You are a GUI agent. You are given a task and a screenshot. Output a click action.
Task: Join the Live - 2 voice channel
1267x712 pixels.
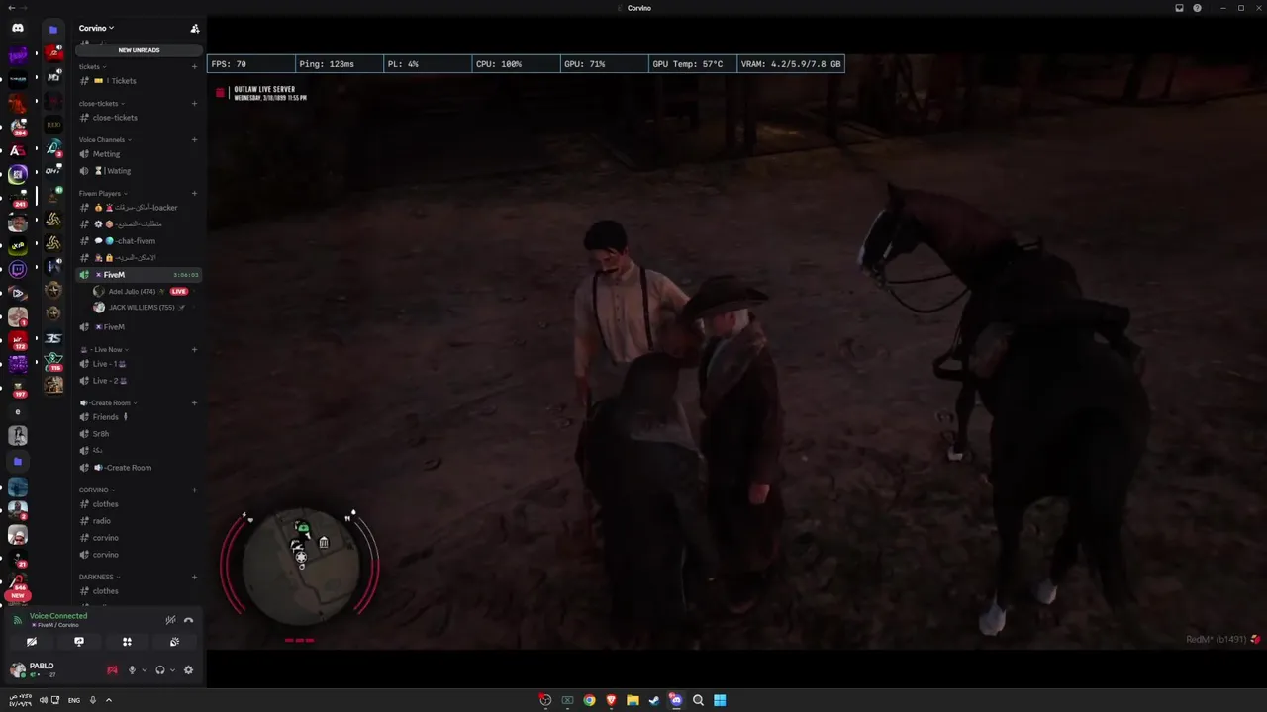[x=138, y=381]
